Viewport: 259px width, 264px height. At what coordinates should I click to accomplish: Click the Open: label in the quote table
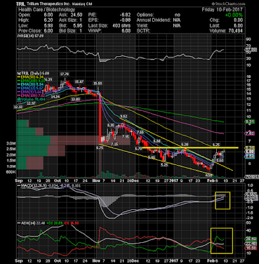tap(24, 15)
